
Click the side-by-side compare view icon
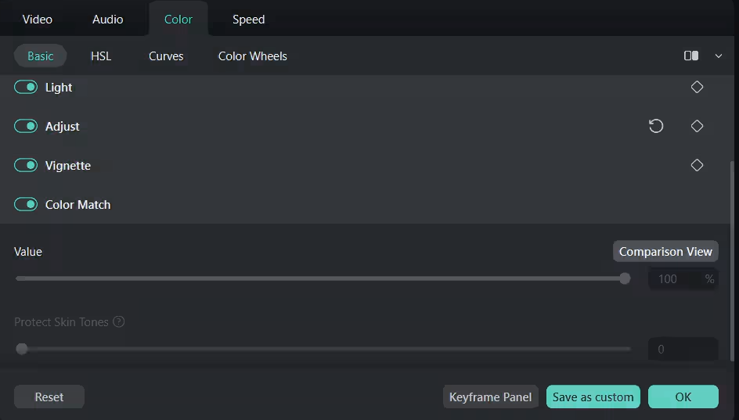(691, 56)
